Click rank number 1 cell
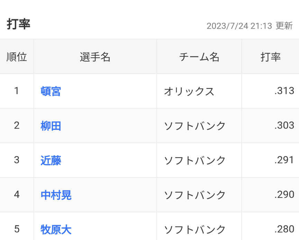The image size is (299, 240). (17, 91)
